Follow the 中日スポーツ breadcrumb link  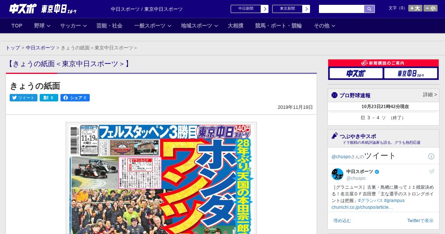[40, 48]
